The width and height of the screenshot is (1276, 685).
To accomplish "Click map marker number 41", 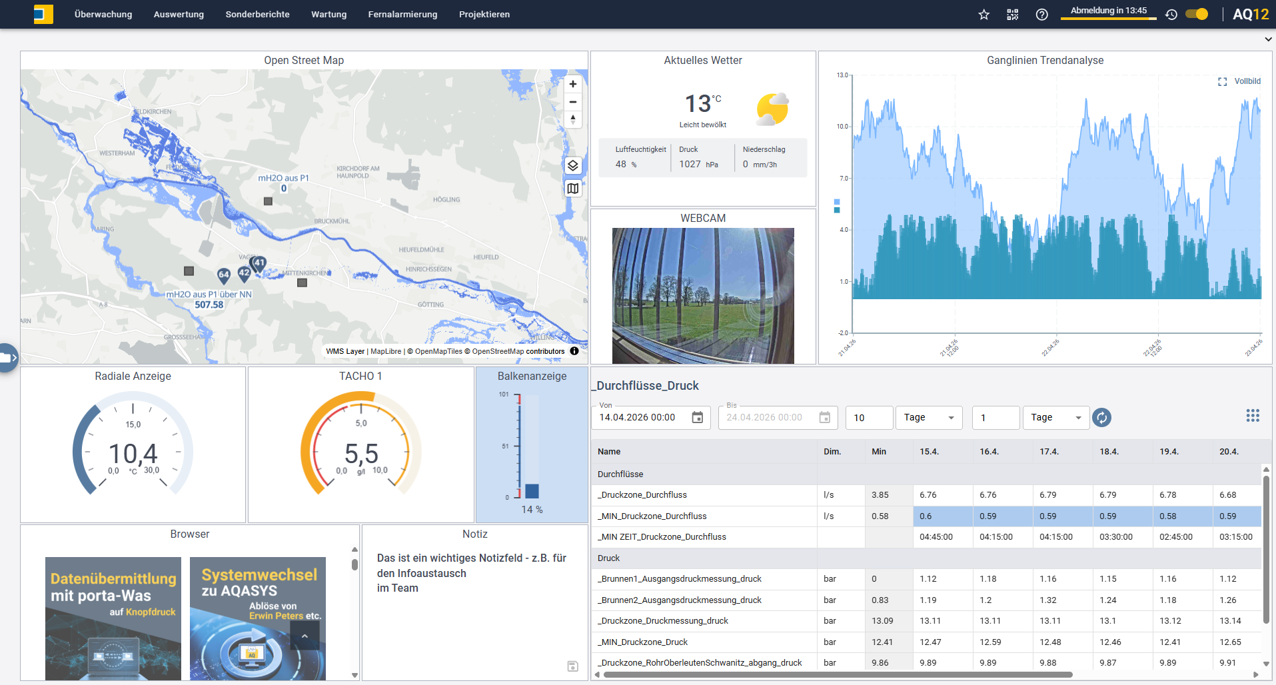I will coord(259,264).
